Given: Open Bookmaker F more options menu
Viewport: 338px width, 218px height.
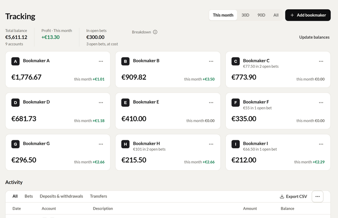Looking at the screenshot, I should [321, 102].
